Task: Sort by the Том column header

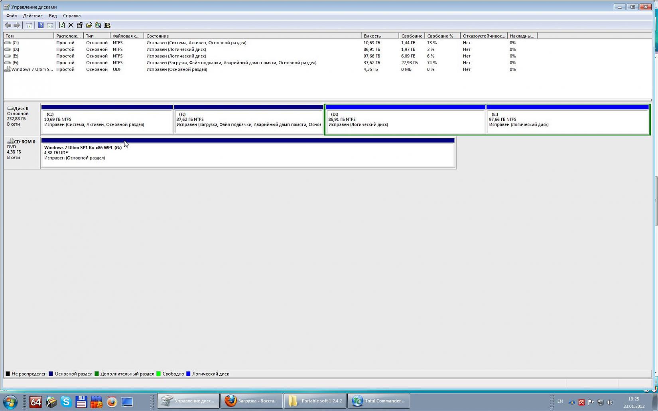Action: pyautogui.click(x=28, y=36)
